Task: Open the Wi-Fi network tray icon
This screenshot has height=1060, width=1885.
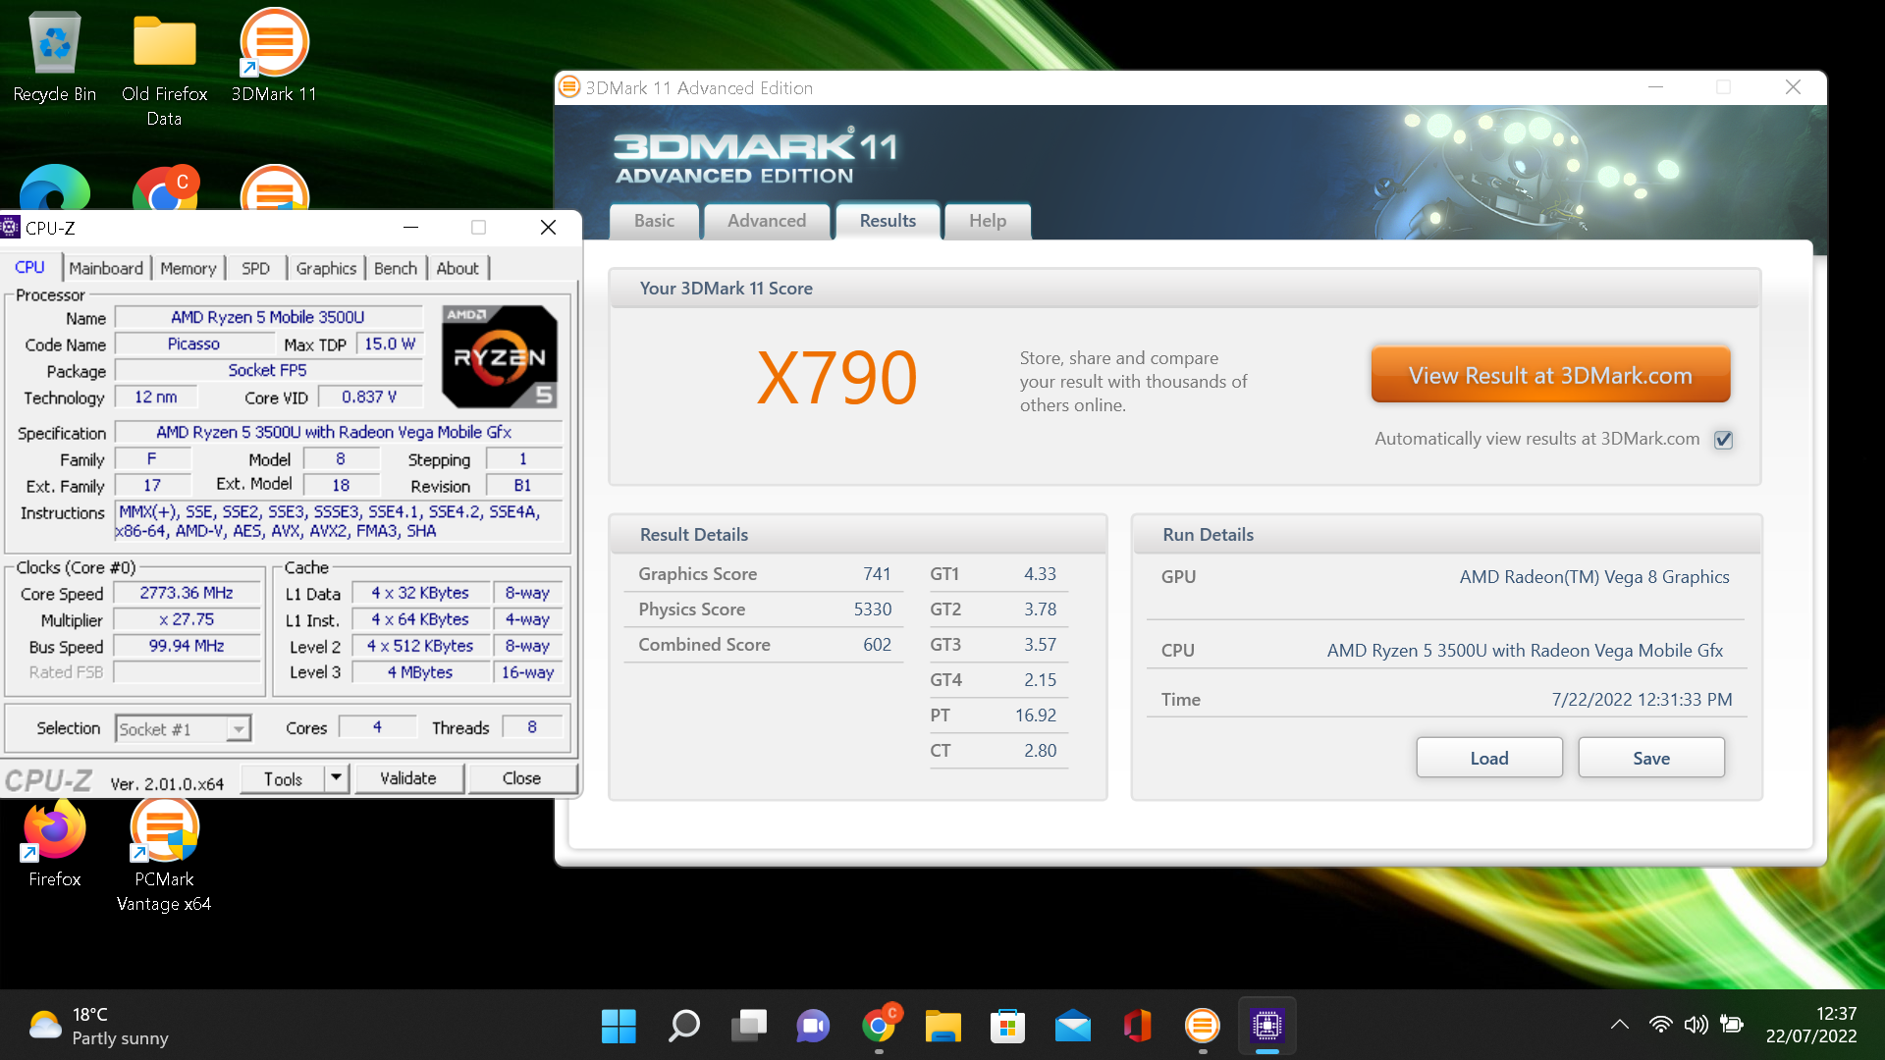Action: tap(1660, 1025)
